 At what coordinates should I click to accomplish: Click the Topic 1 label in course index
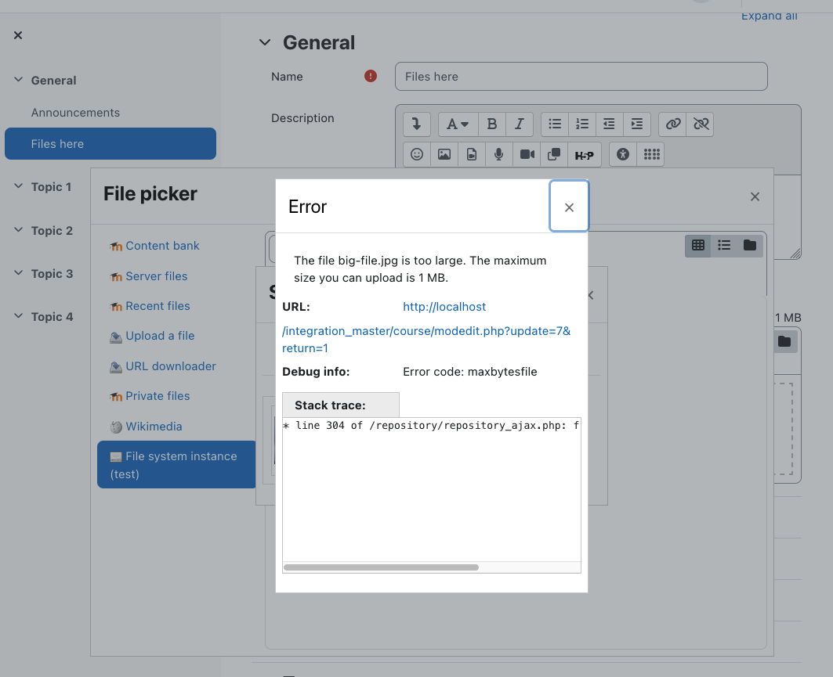click(x=51, y=187)
